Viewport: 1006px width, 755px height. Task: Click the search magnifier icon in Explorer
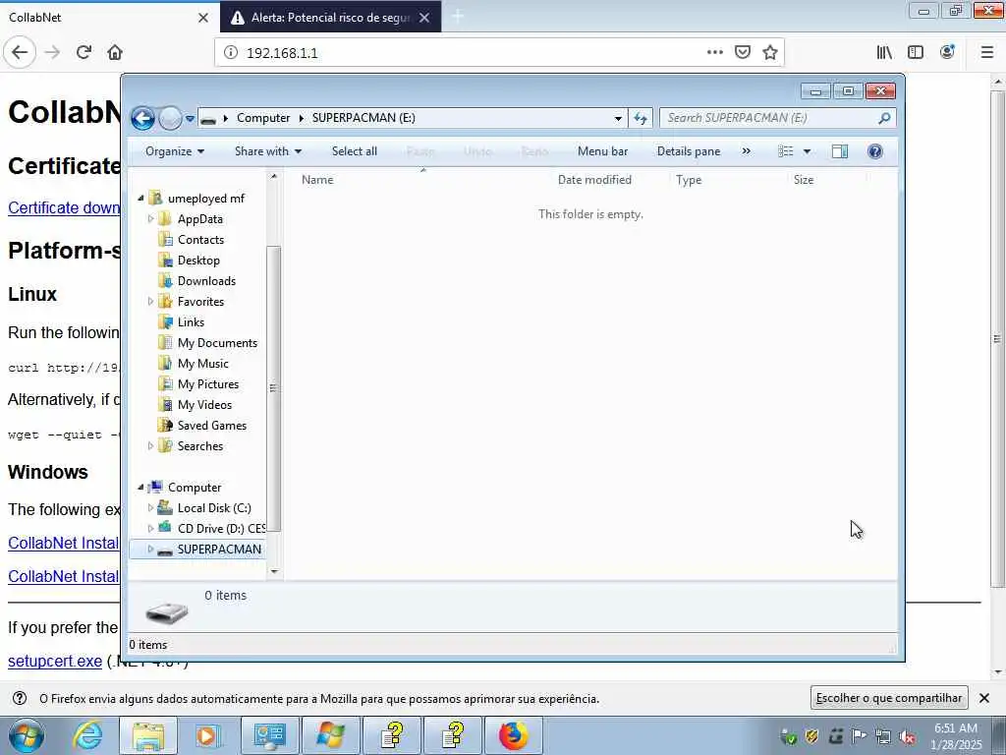click(885, 118)
